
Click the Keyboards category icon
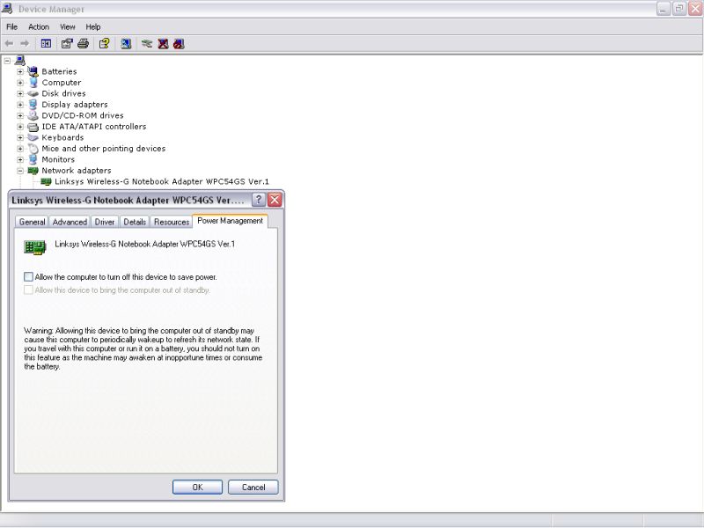tap(33, 137)
